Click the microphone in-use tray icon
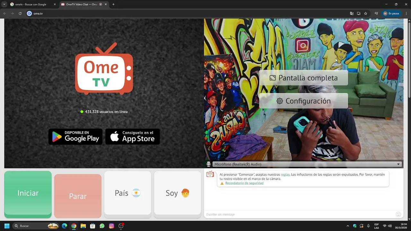Screen dimensions: 411x231 click(x=368, y=226)
